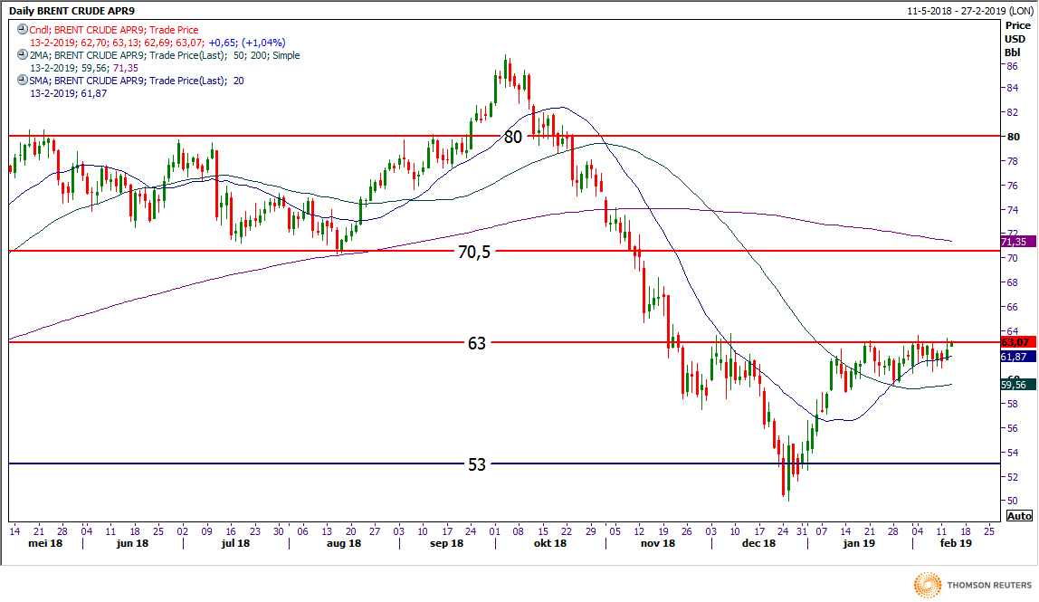Select the blue 61,87 SMA price tag

coord(1015,357)
